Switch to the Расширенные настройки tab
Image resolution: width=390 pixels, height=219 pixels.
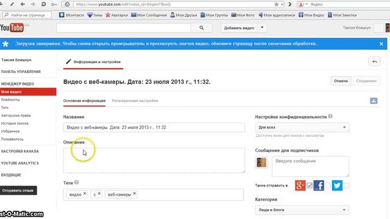tap(135, 101)
